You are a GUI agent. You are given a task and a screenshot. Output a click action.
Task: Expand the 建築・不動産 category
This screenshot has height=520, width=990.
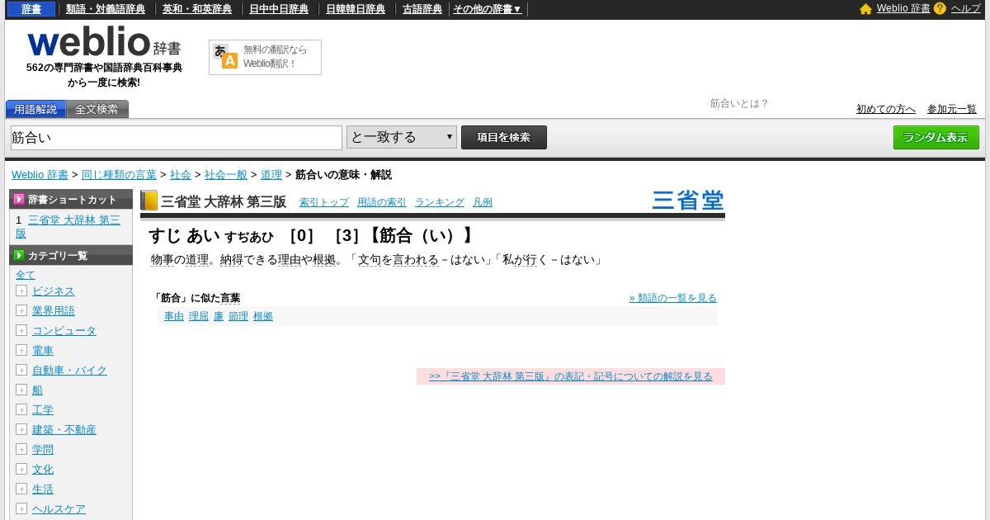coord(21,429)
